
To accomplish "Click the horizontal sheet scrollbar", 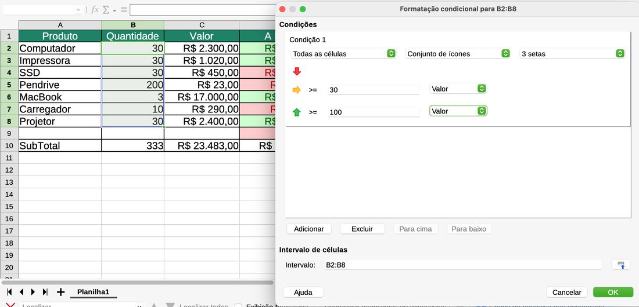I will pyautogui.click(x=137, y=282).
